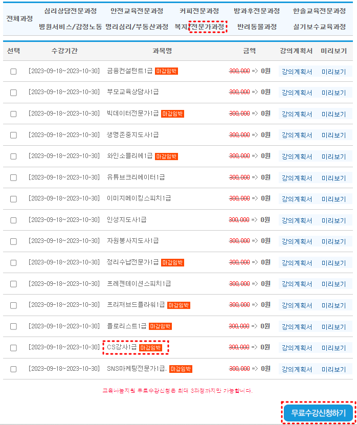Check the CS강사1급 course checkbox
This screenshot has height=425, width=357.
13,348
